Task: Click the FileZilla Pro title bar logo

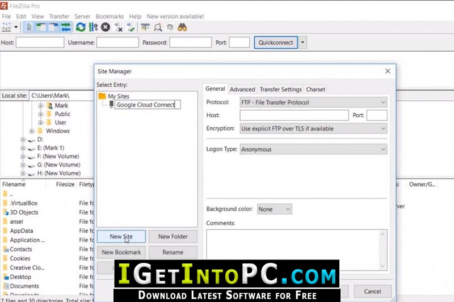Action: (4, 6)
